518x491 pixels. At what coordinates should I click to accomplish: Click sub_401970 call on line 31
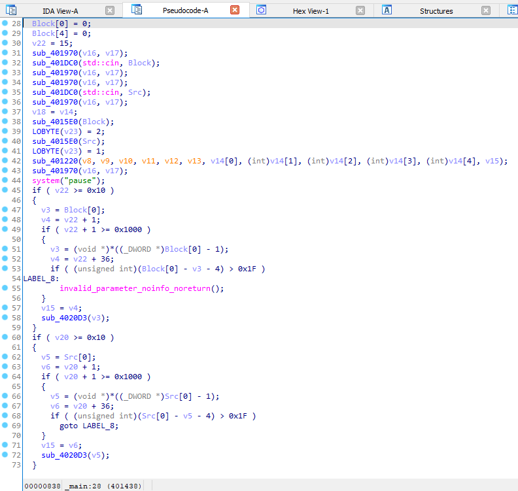(55, 53)
